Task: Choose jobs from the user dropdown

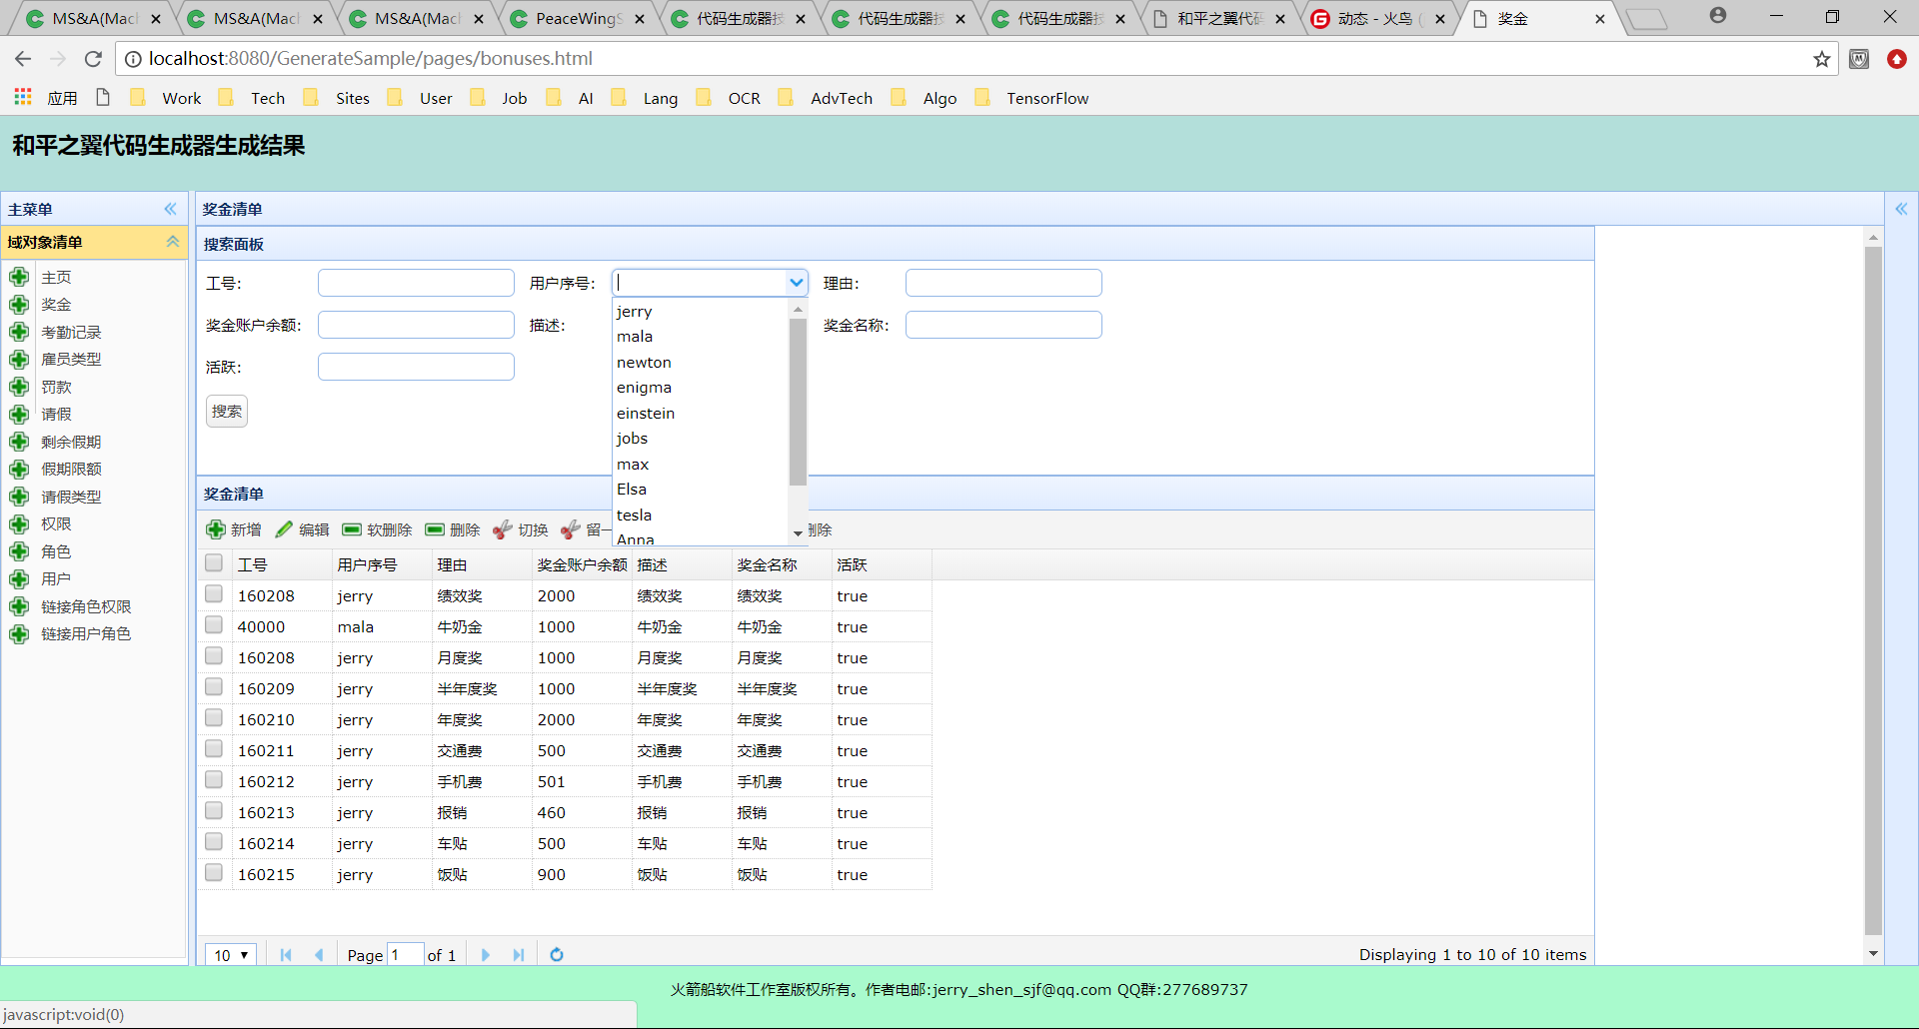Action: tap(700, 439)
